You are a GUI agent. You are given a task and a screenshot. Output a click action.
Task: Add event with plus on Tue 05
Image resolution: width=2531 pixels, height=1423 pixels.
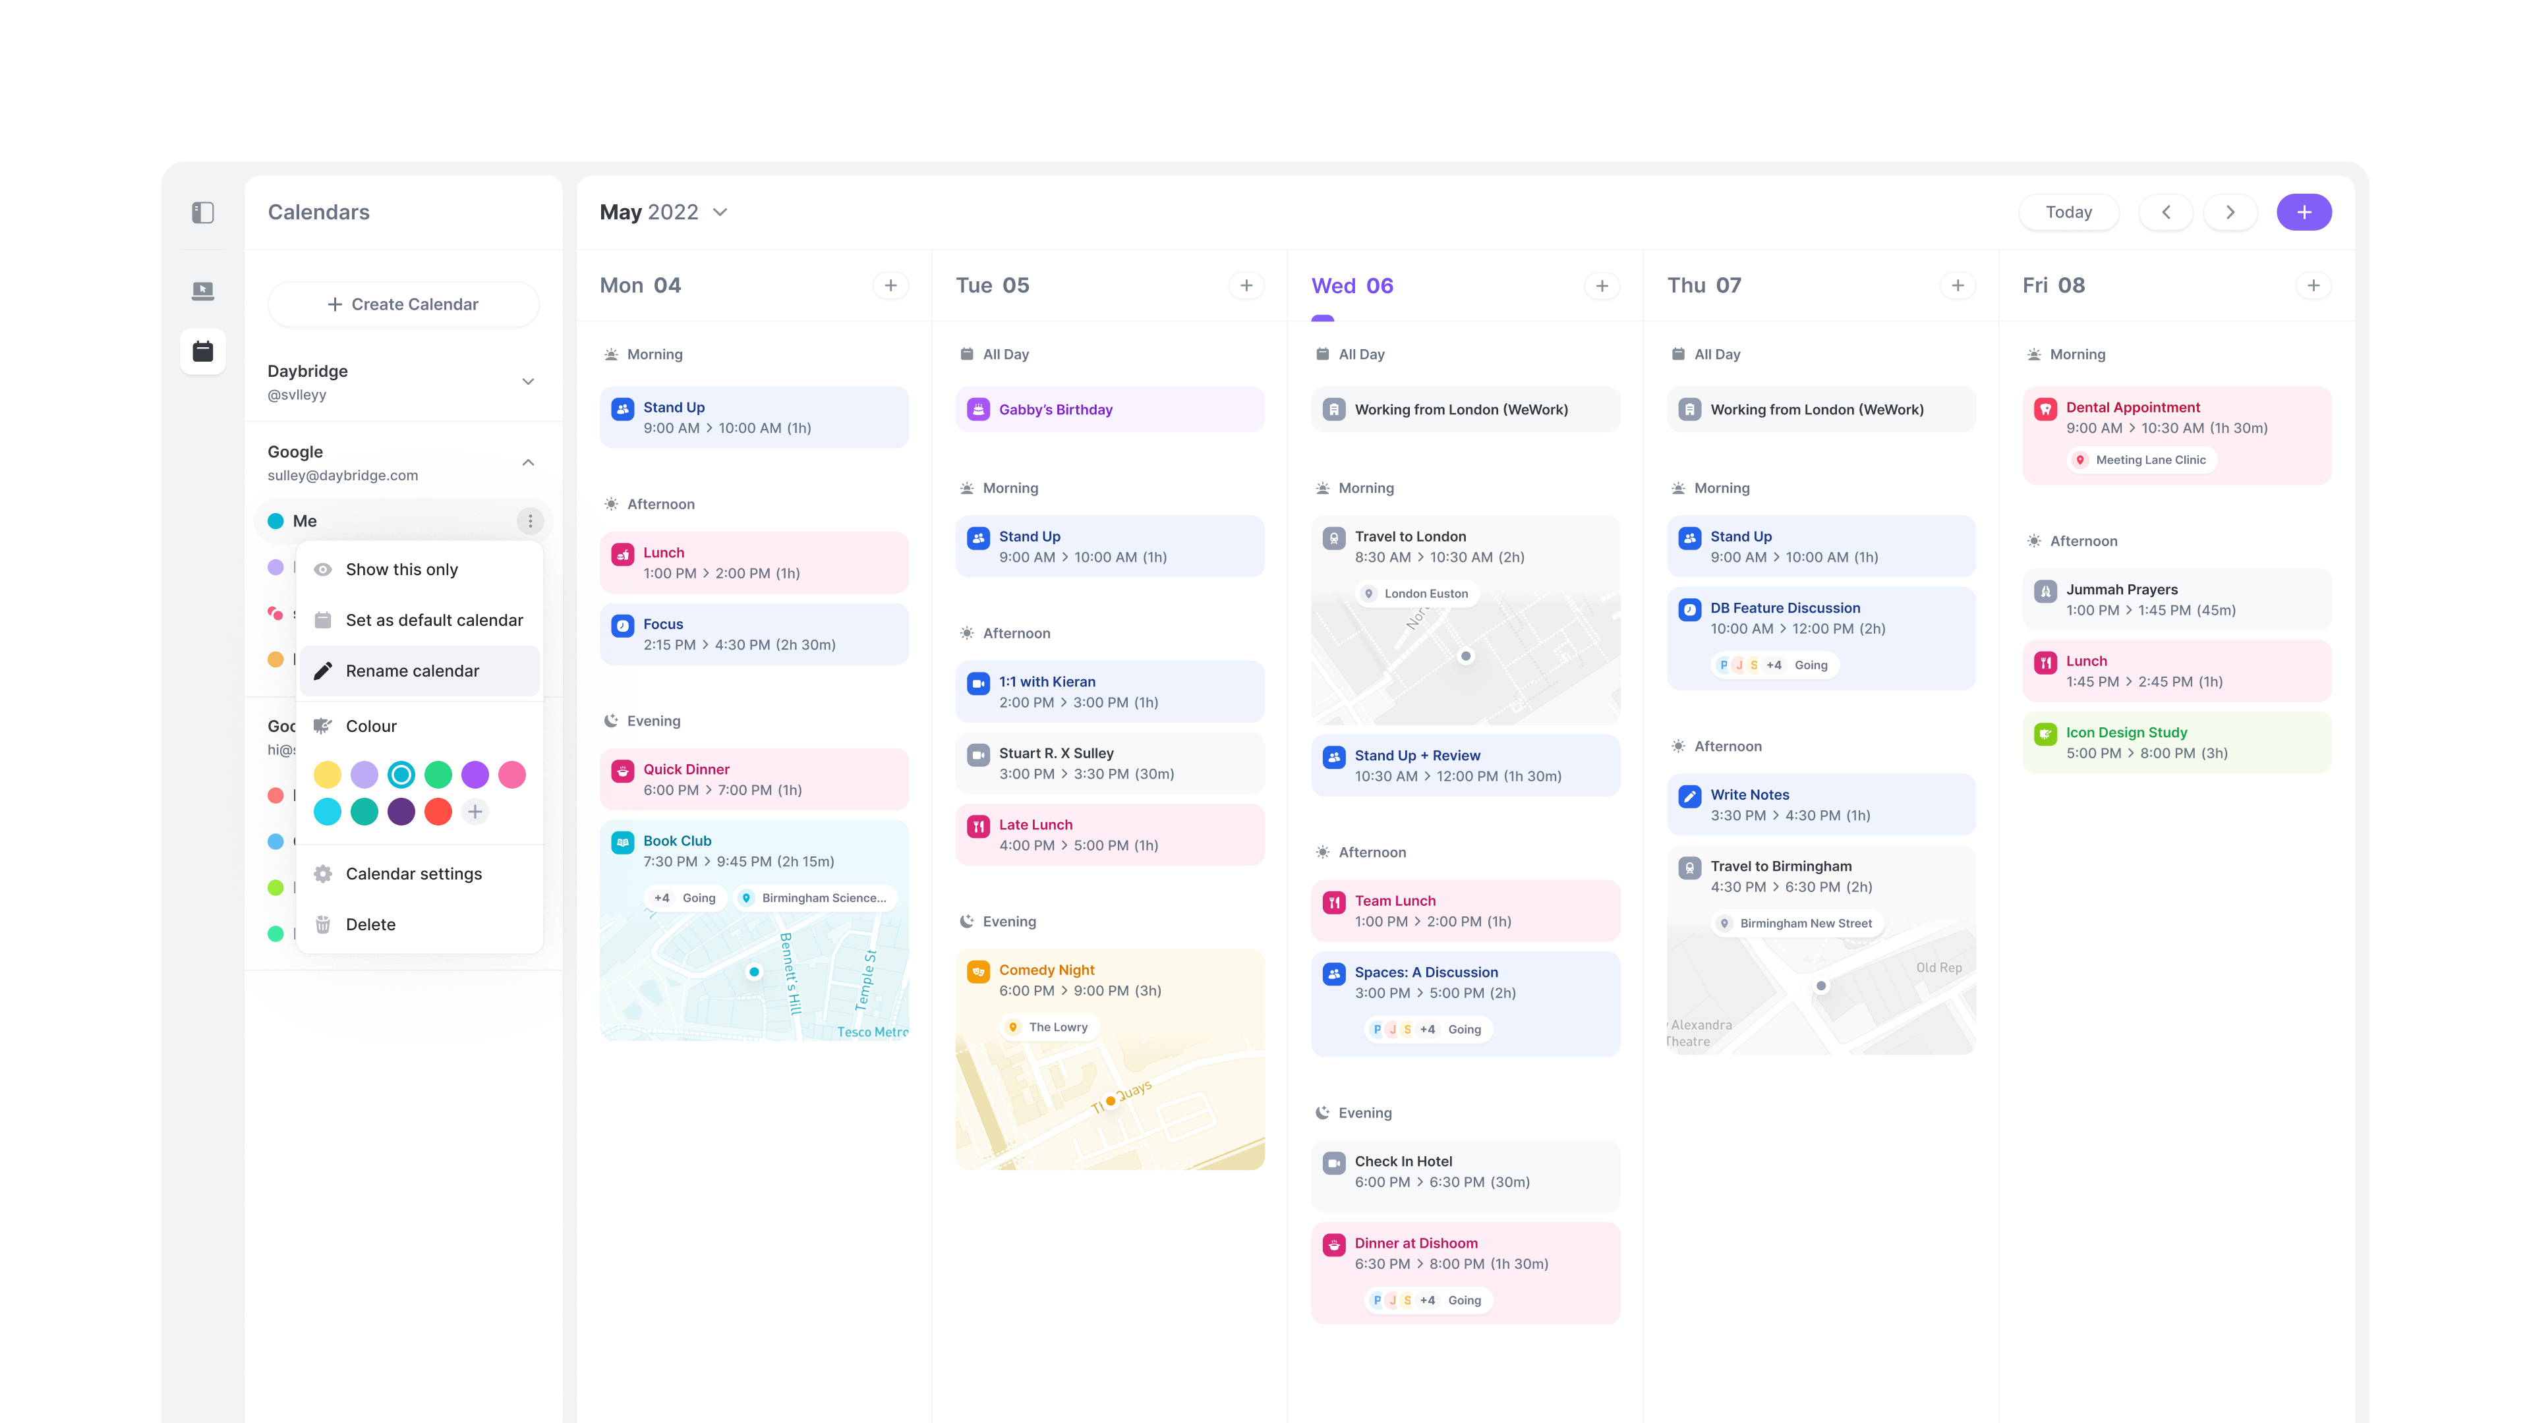1246,286
